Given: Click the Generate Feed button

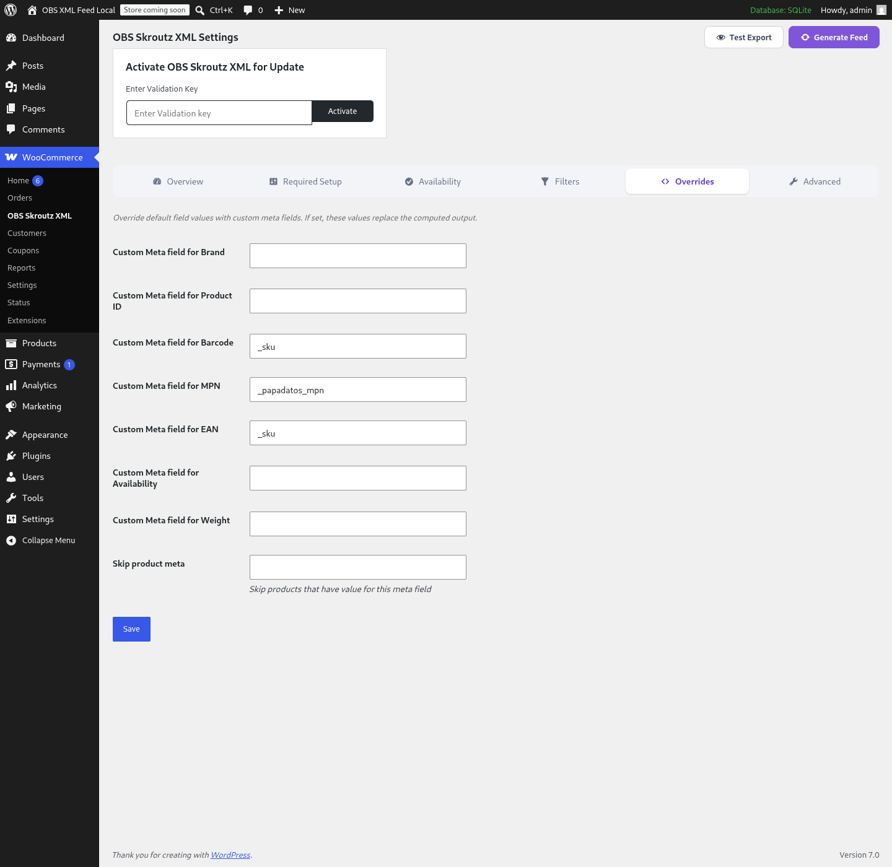Looking at the screenshot, I should coord(834,37).
